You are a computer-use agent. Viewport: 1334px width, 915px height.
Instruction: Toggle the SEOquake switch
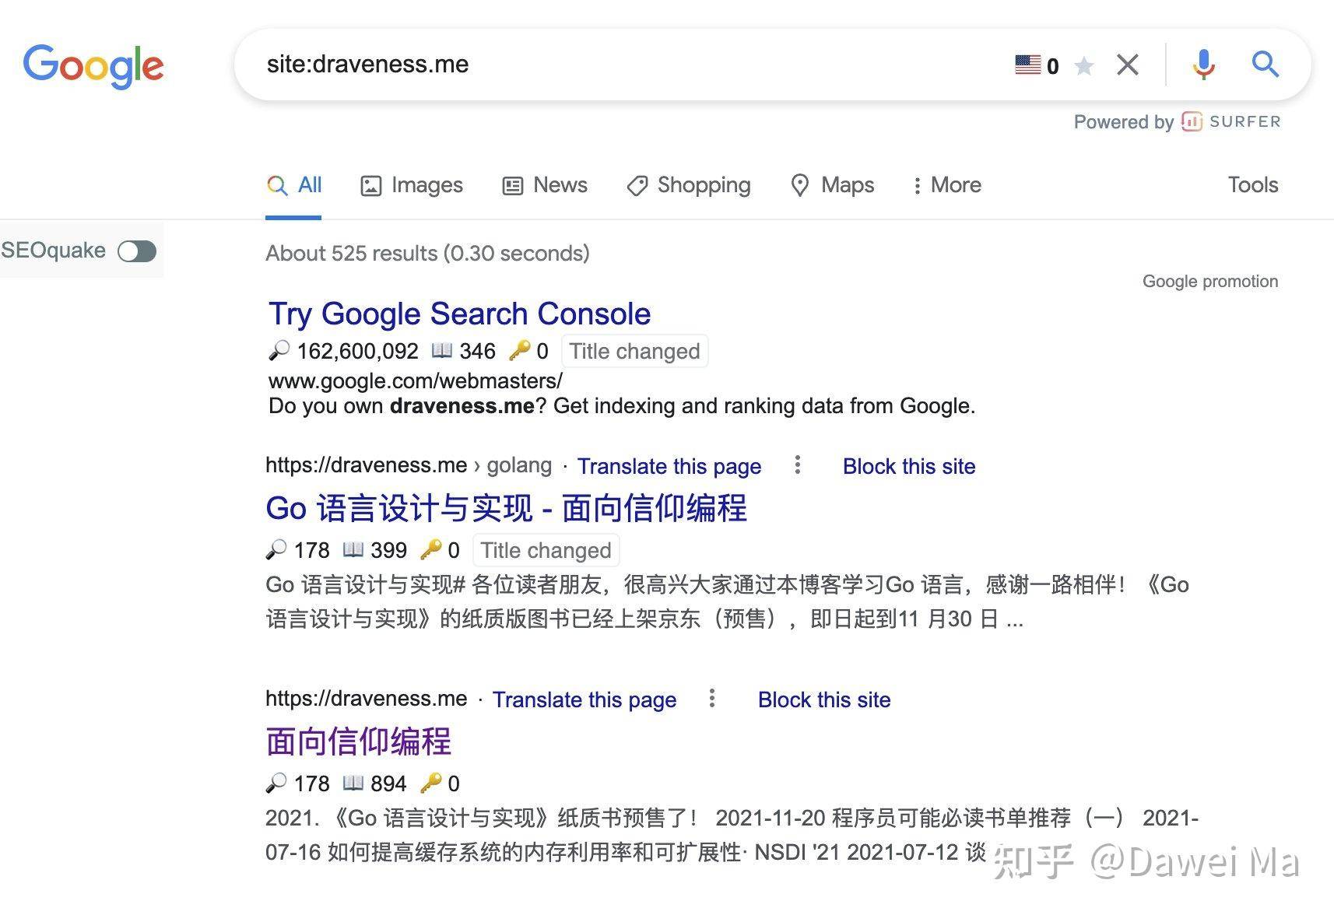pyautogui.click(x=137, y=251)
